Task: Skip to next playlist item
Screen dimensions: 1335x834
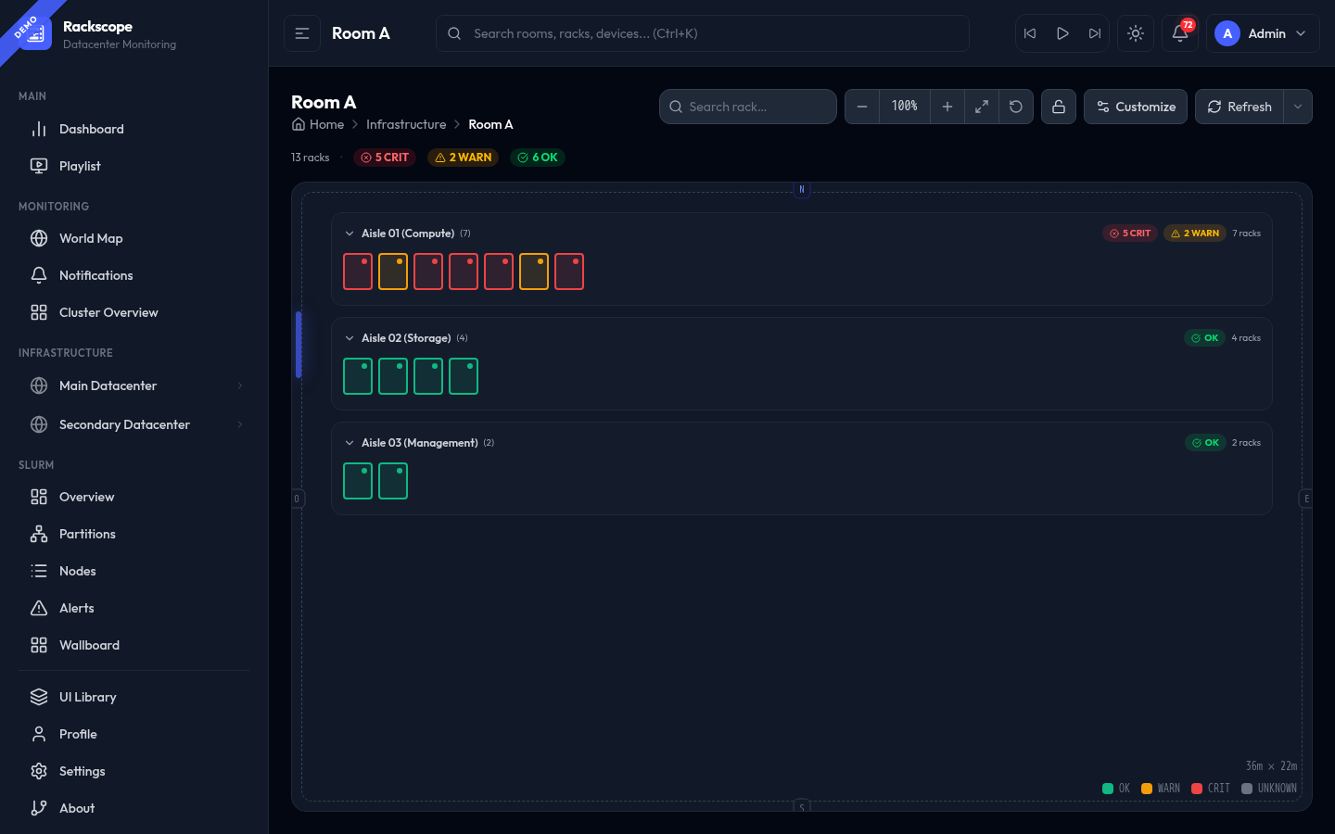Action: point(1095,33)
